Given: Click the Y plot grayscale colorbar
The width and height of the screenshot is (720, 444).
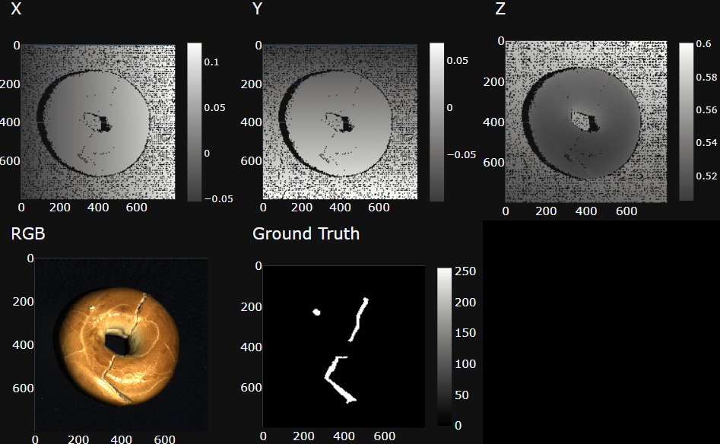Looking at the screenshot, I should click(x=436, y=122).
